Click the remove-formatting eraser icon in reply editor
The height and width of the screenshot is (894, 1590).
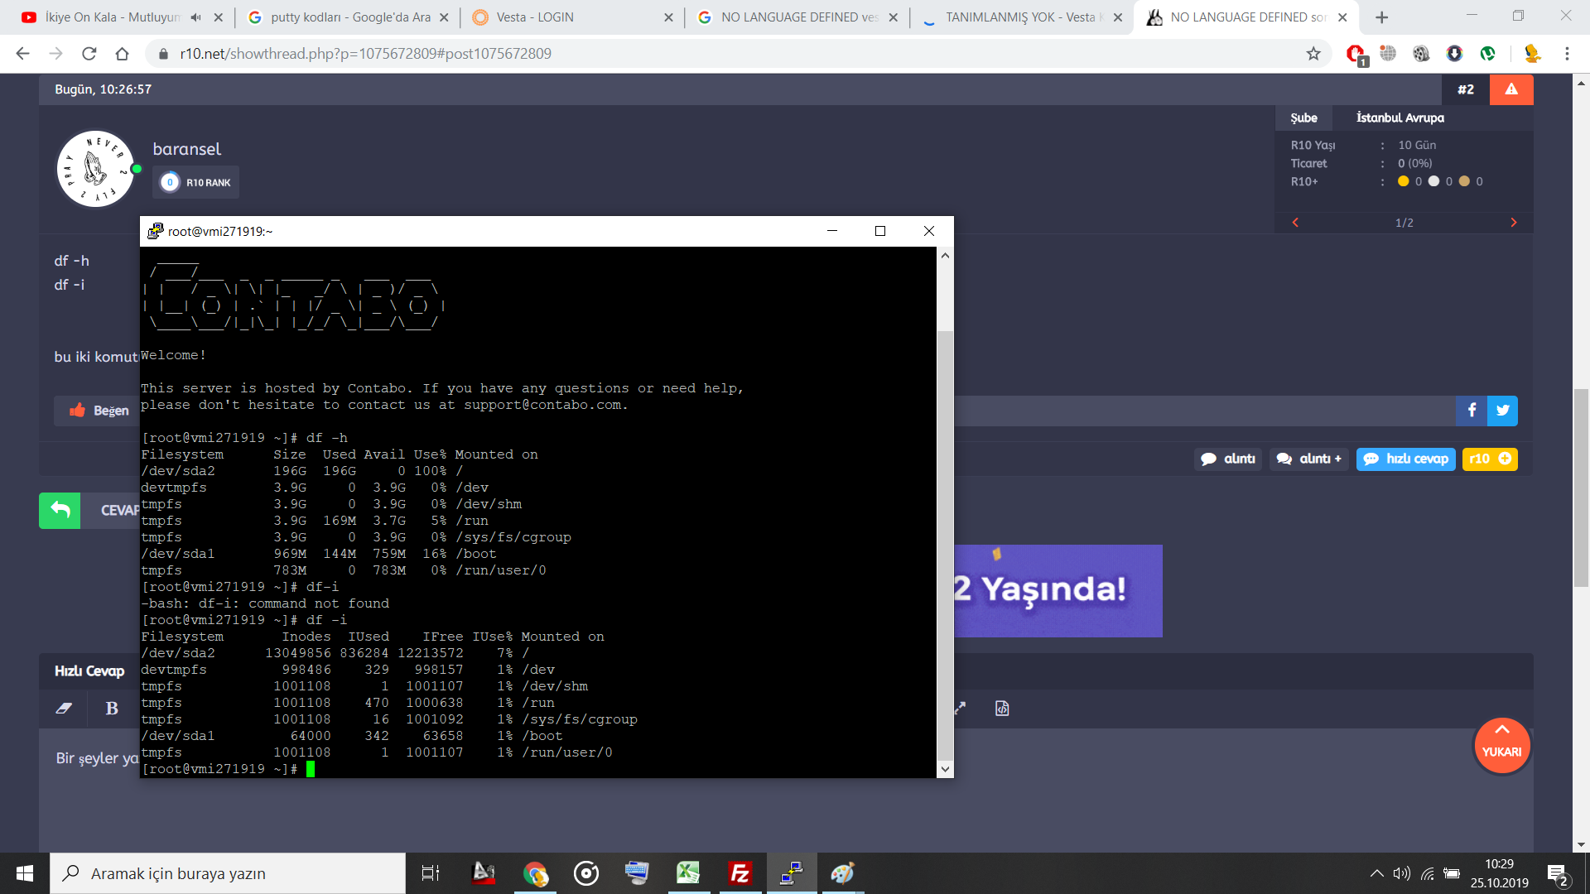coord(64,709)
